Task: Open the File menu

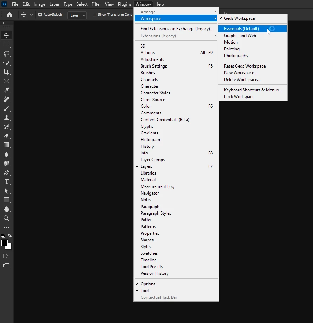Action: 15,4
